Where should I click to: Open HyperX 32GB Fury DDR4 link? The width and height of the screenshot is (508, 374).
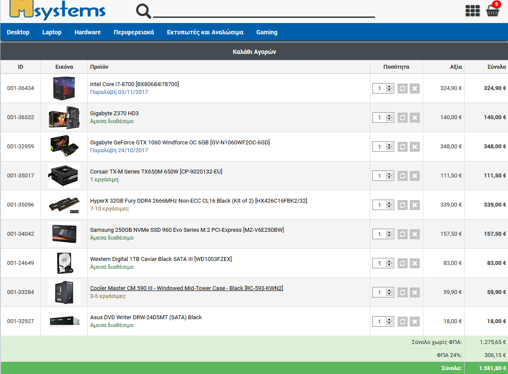pos(199,201)
